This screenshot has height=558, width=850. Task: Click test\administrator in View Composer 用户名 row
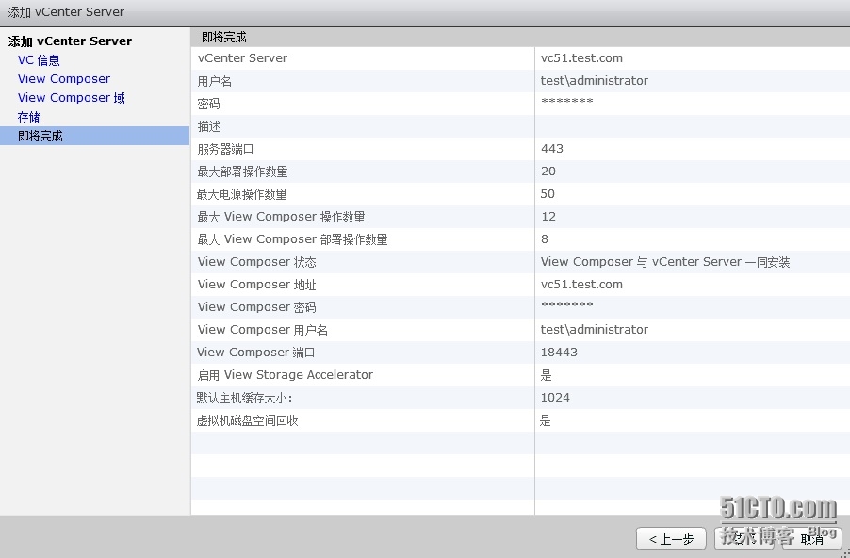594,330
